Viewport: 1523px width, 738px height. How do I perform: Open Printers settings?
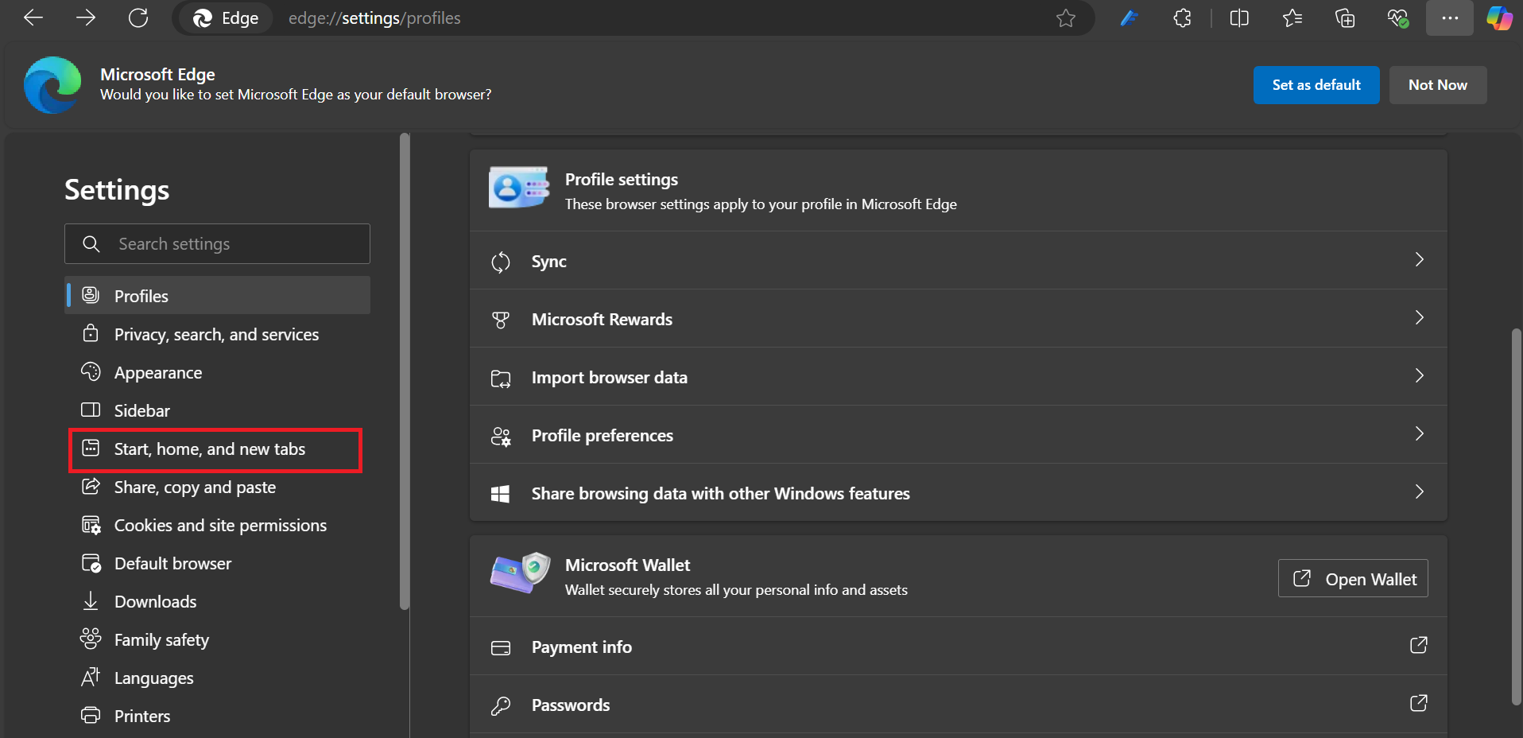point(217,716)
